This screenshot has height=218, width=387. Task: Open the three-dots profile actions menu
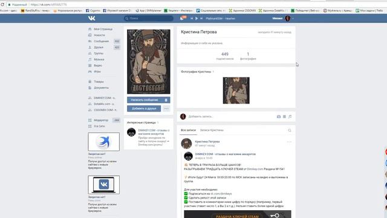pyautogui.click(x=166, y=108)
